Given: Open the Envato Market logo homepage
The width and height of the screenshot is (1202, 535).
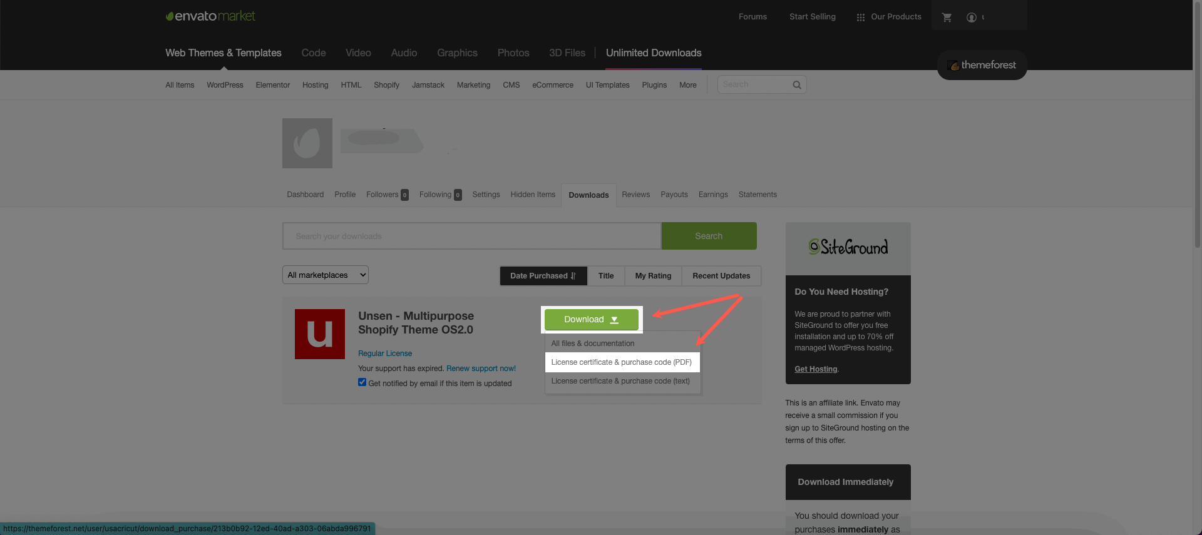Looking at the screenshot, I should (210, 16).
